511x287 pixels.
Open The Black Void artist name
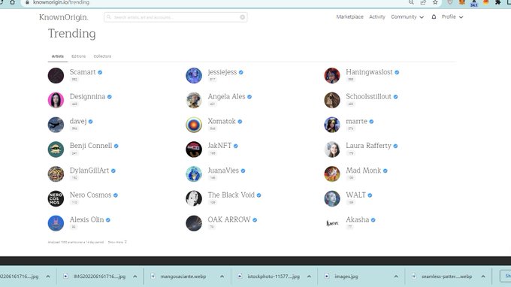click(x=231, y=195)
